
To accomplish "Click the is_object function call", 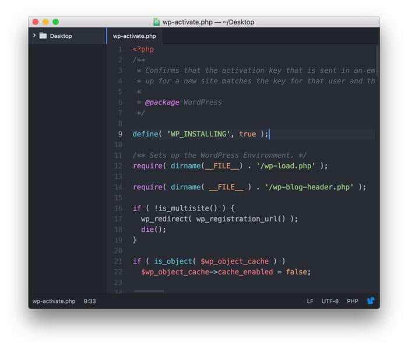I will coord(173,262).
